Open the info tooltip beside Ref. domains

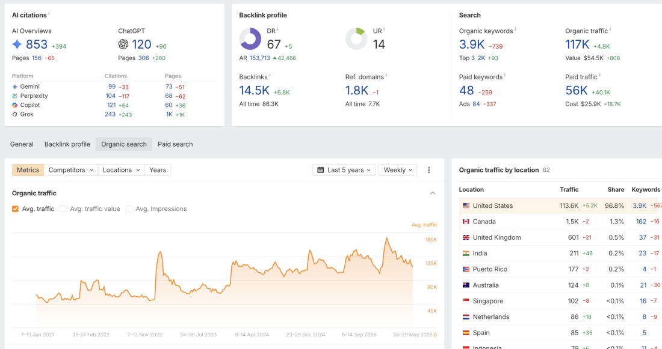(386, 75)
